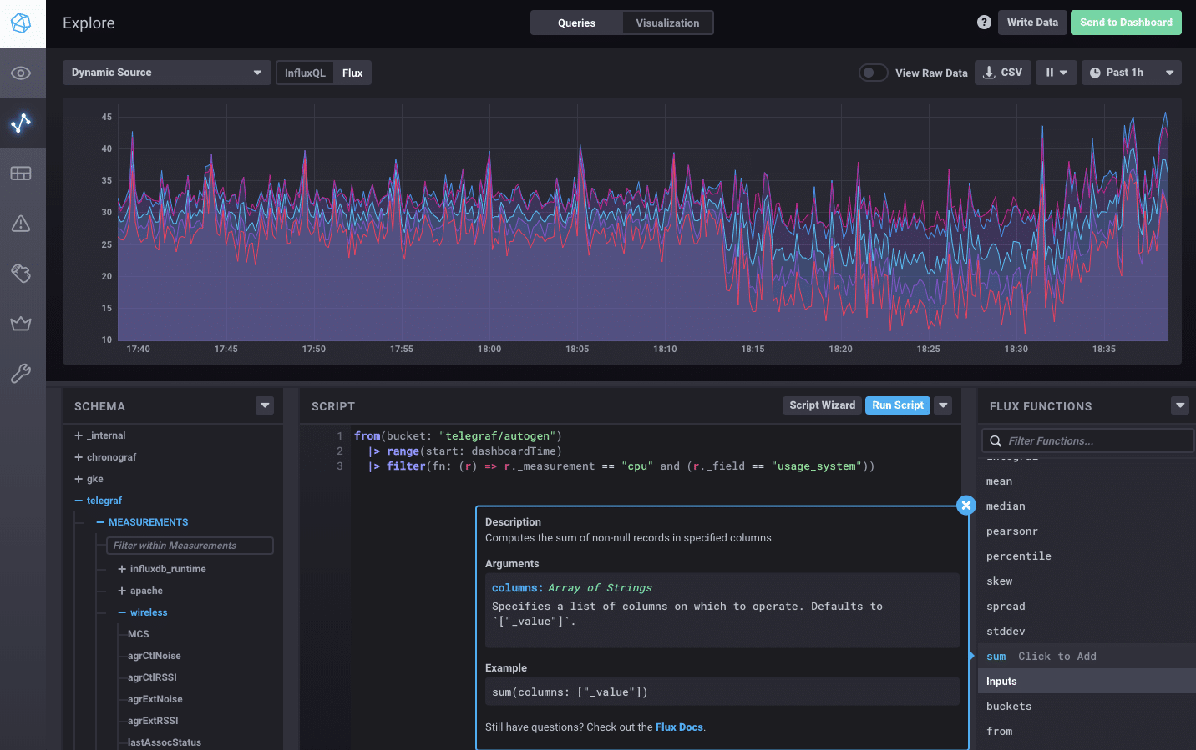Open the Log Viewer icon in sidebar

click(x=21, y=274)
